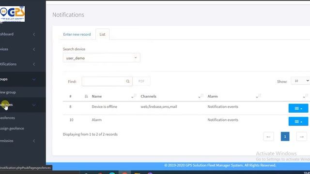
Task: Go to the next page arrow
Action: (301, 136)
